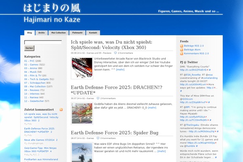Open the Flohmarkt tab
This screenshot has height=162, width=243.
tap(77, 33)
